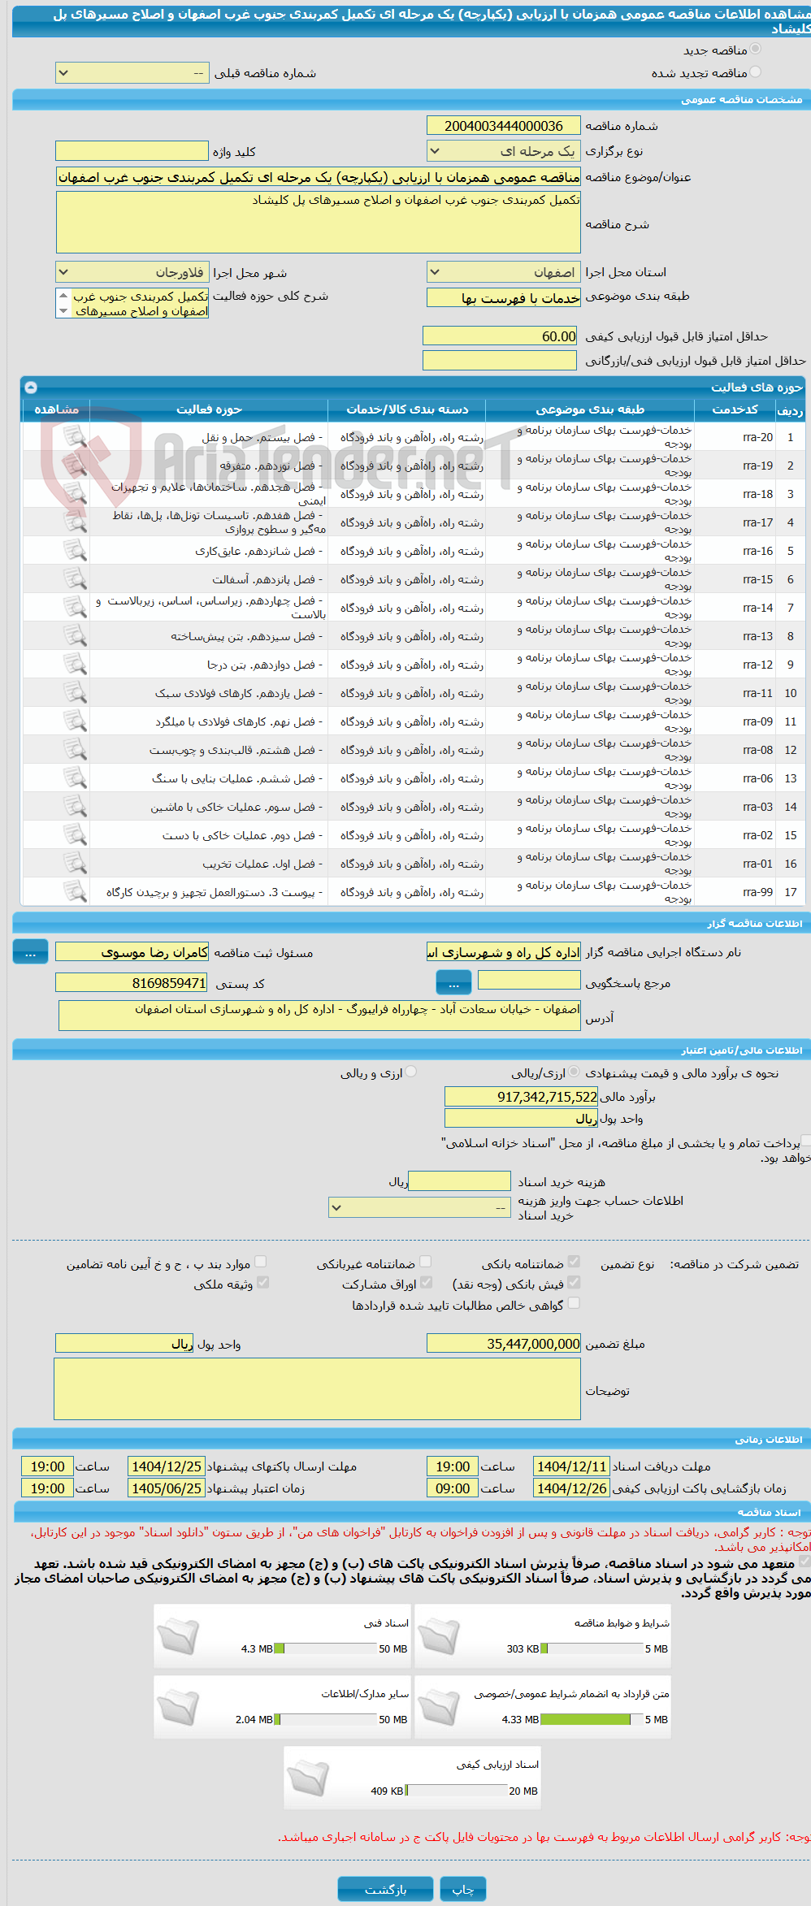Click the اسناد فنی size progress bar
The image size is (811, 1906).
325,1648
